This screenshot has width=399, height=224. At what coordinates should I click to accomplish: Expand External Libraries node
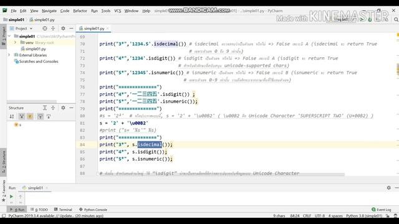[x=9, y=55]
